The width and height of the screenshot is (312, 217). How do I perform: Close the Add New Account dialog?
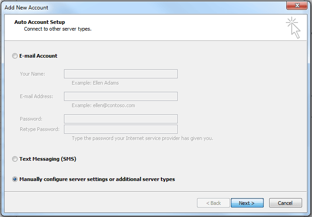pyautogui.click(x=297, y=5)
